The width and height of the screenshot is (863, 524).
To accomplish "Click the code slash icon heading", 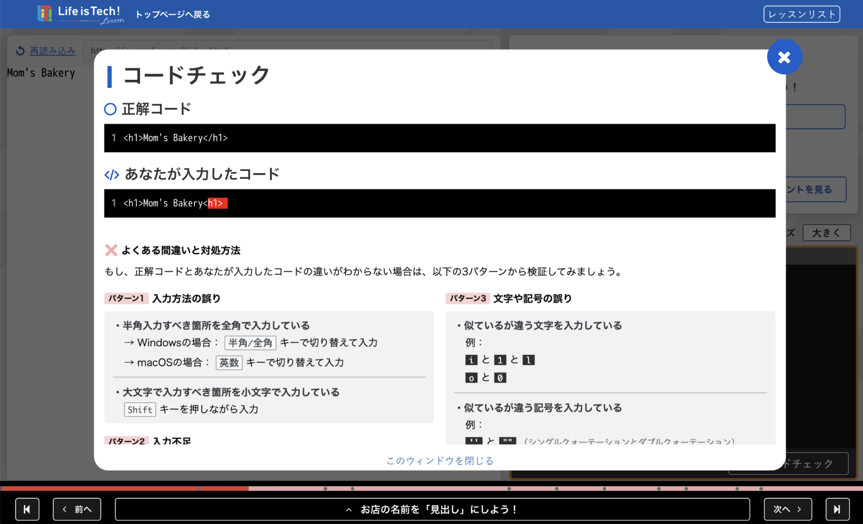I will 112,175.
